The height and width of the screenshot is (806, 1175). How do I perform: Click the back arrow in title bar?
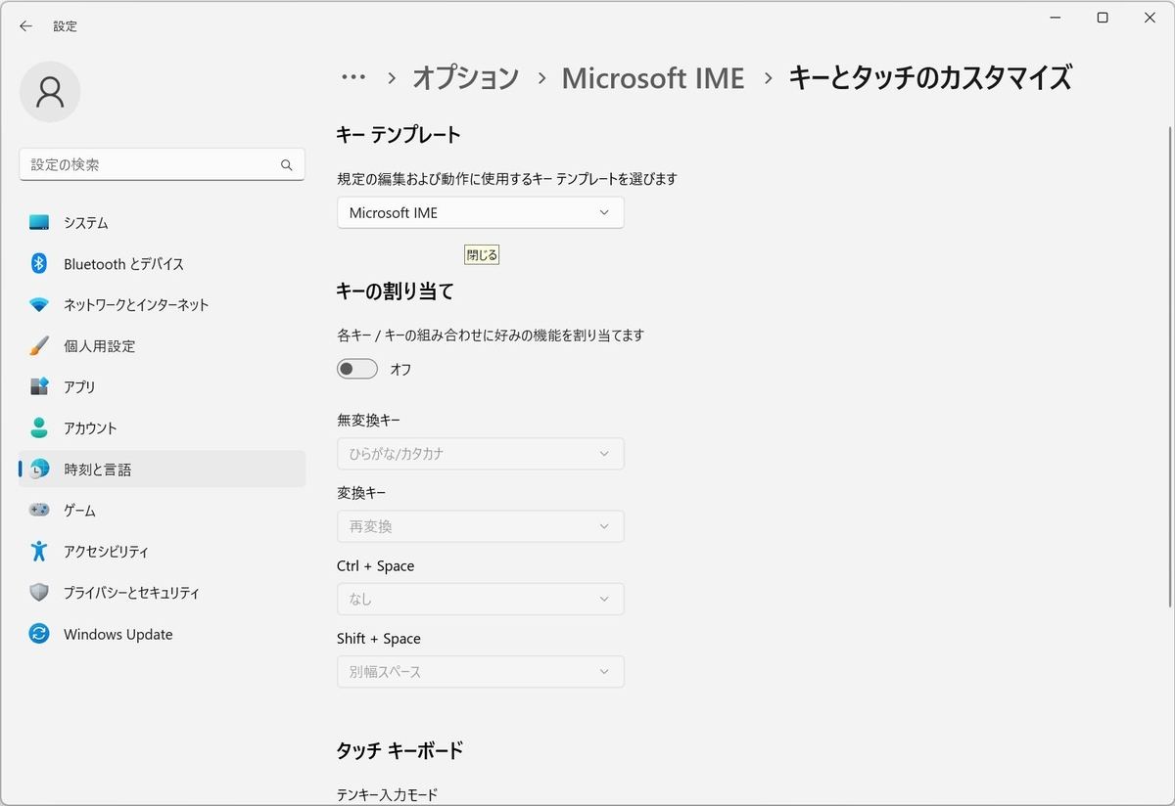[x=26, y=26]
